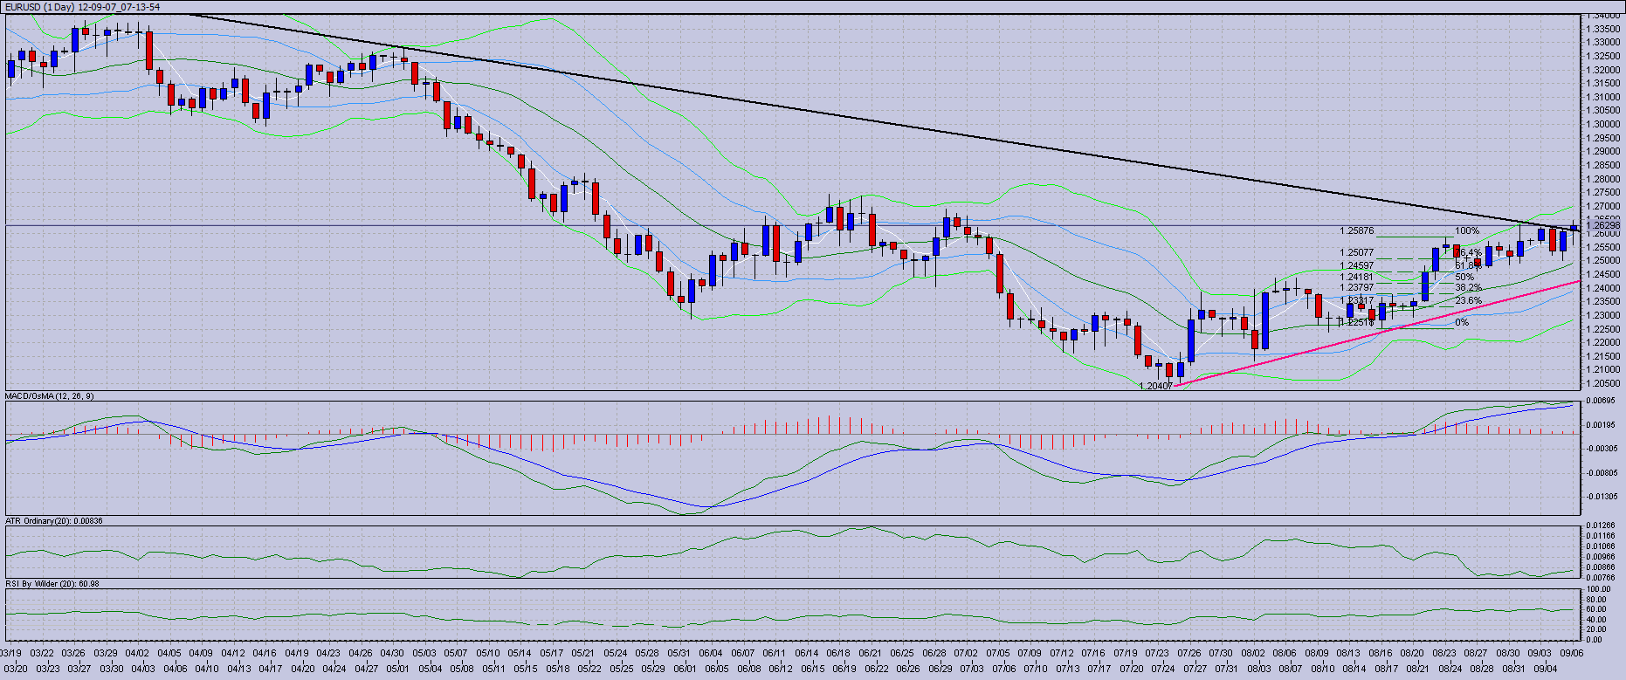Select the 1.23797 Fibonacci price label
1626x680 pixels.
[x=1356, y=288]
